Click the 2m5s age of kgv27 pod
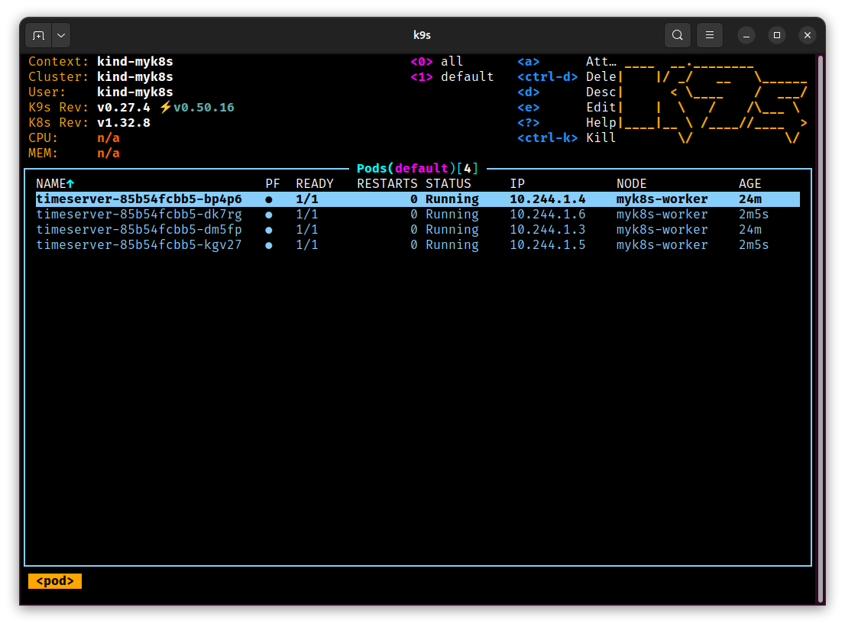Image resolution: width=845 pixels, height=627 pixels. coord(753,245)
